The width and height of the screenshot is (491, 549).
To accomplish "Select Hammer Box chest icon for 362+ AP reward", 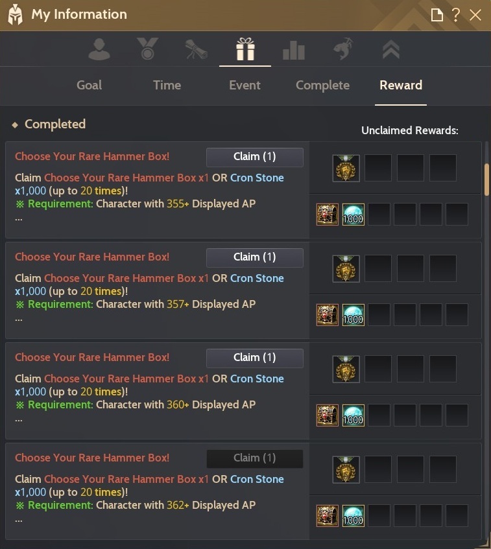I will pos(328,516).
